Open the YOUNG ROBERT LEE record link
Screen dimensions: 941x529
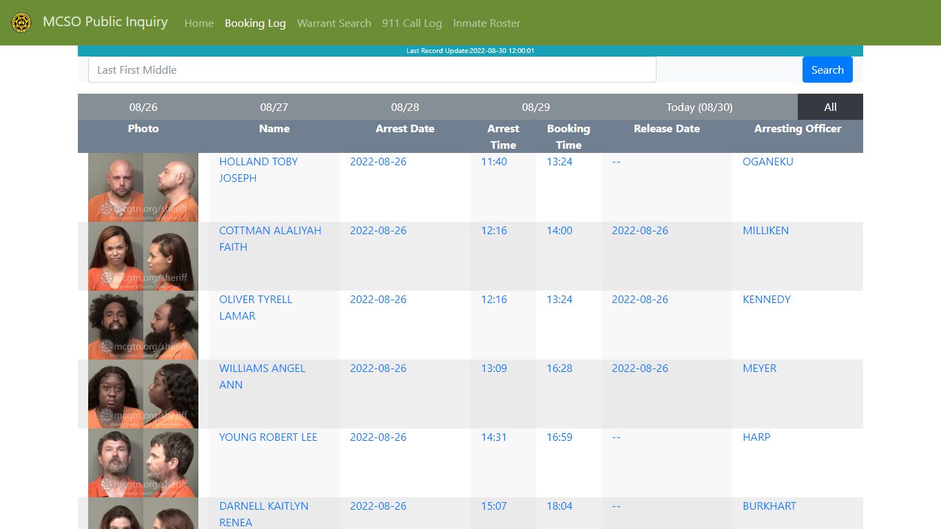[268, 437]
